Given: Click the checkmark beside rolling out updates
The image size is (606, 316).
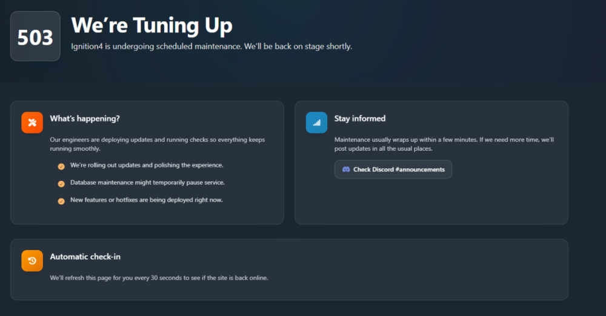Looking at the screenshot, I should 61,166.
